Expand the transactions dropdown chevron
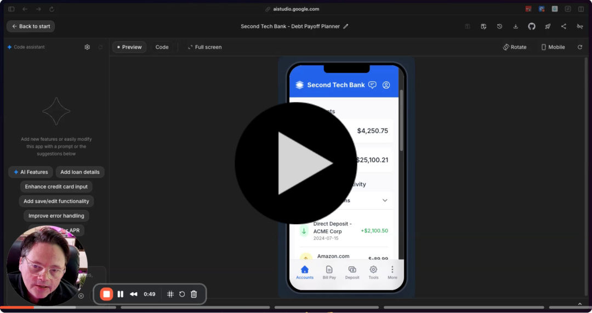 point(385,200)
